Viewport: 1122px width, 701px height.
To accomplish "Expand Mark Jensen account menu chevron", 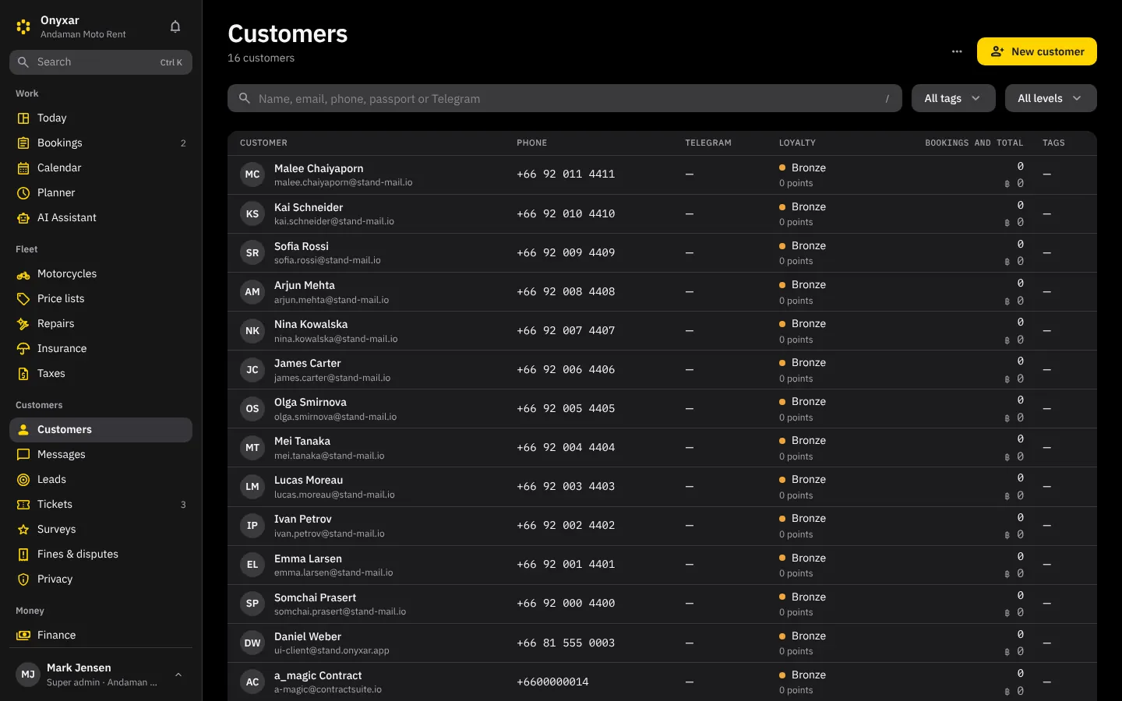I will 178,675.
